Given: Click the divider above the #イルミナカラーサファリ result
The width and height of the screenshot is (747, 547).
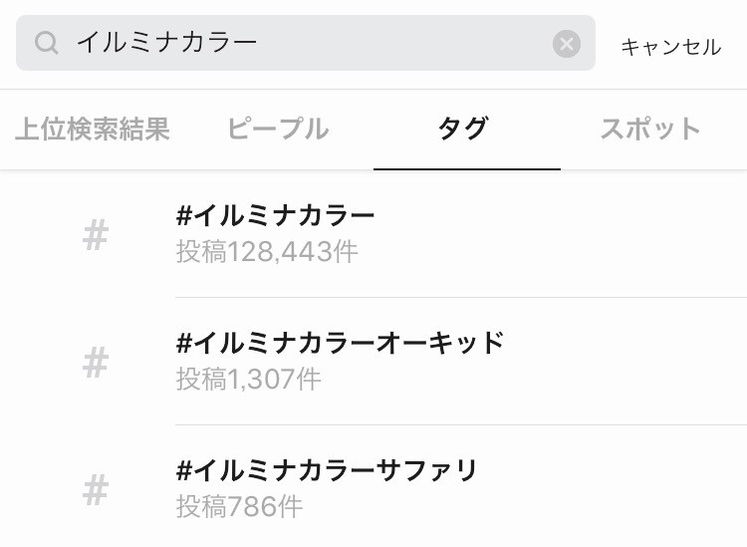Looking at the screenshot, I should click(460, 424).
